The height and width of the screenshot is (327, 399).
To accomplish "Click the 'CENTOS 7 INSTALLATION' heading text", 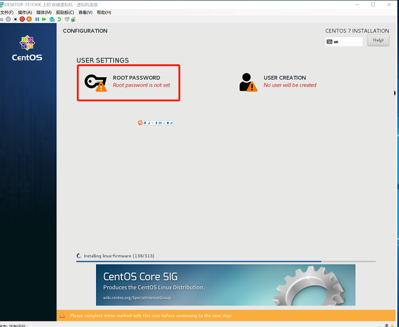I will pos(357,31).
